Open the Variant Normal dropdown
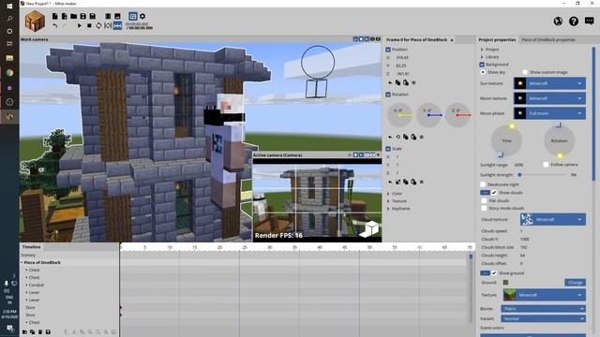 [544, 318]
